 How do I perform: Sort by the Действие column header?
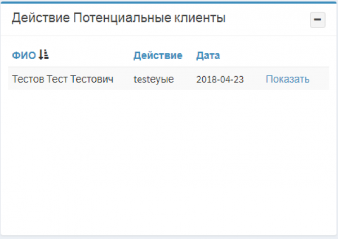[x=158, y=55]
